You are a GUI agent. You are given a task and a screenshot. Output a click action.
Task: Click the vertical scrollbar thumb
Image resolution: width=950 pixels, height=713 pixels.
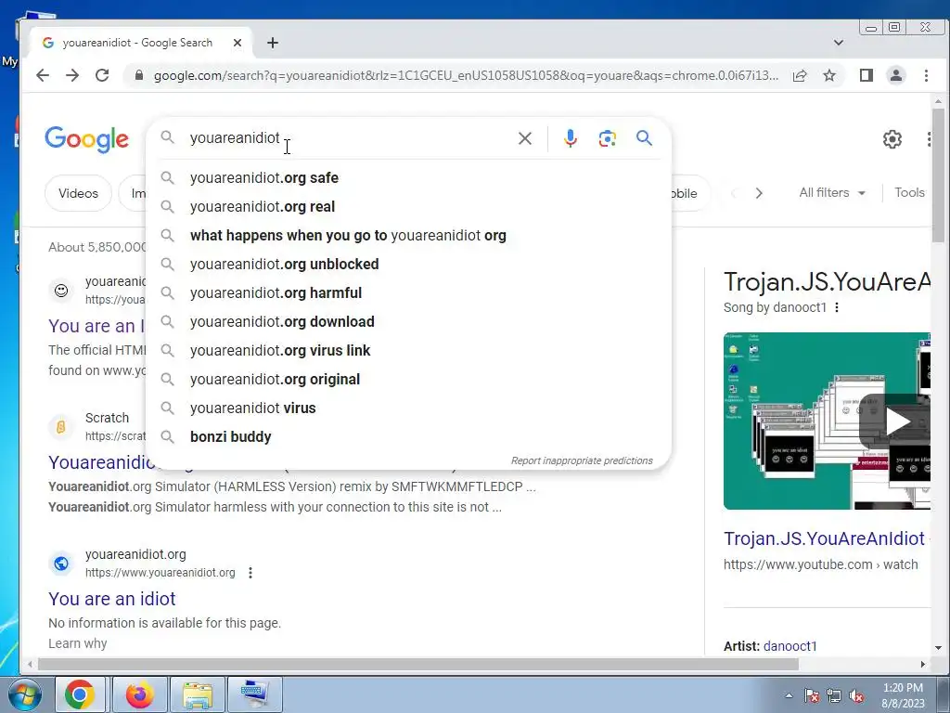click(938, 175)
